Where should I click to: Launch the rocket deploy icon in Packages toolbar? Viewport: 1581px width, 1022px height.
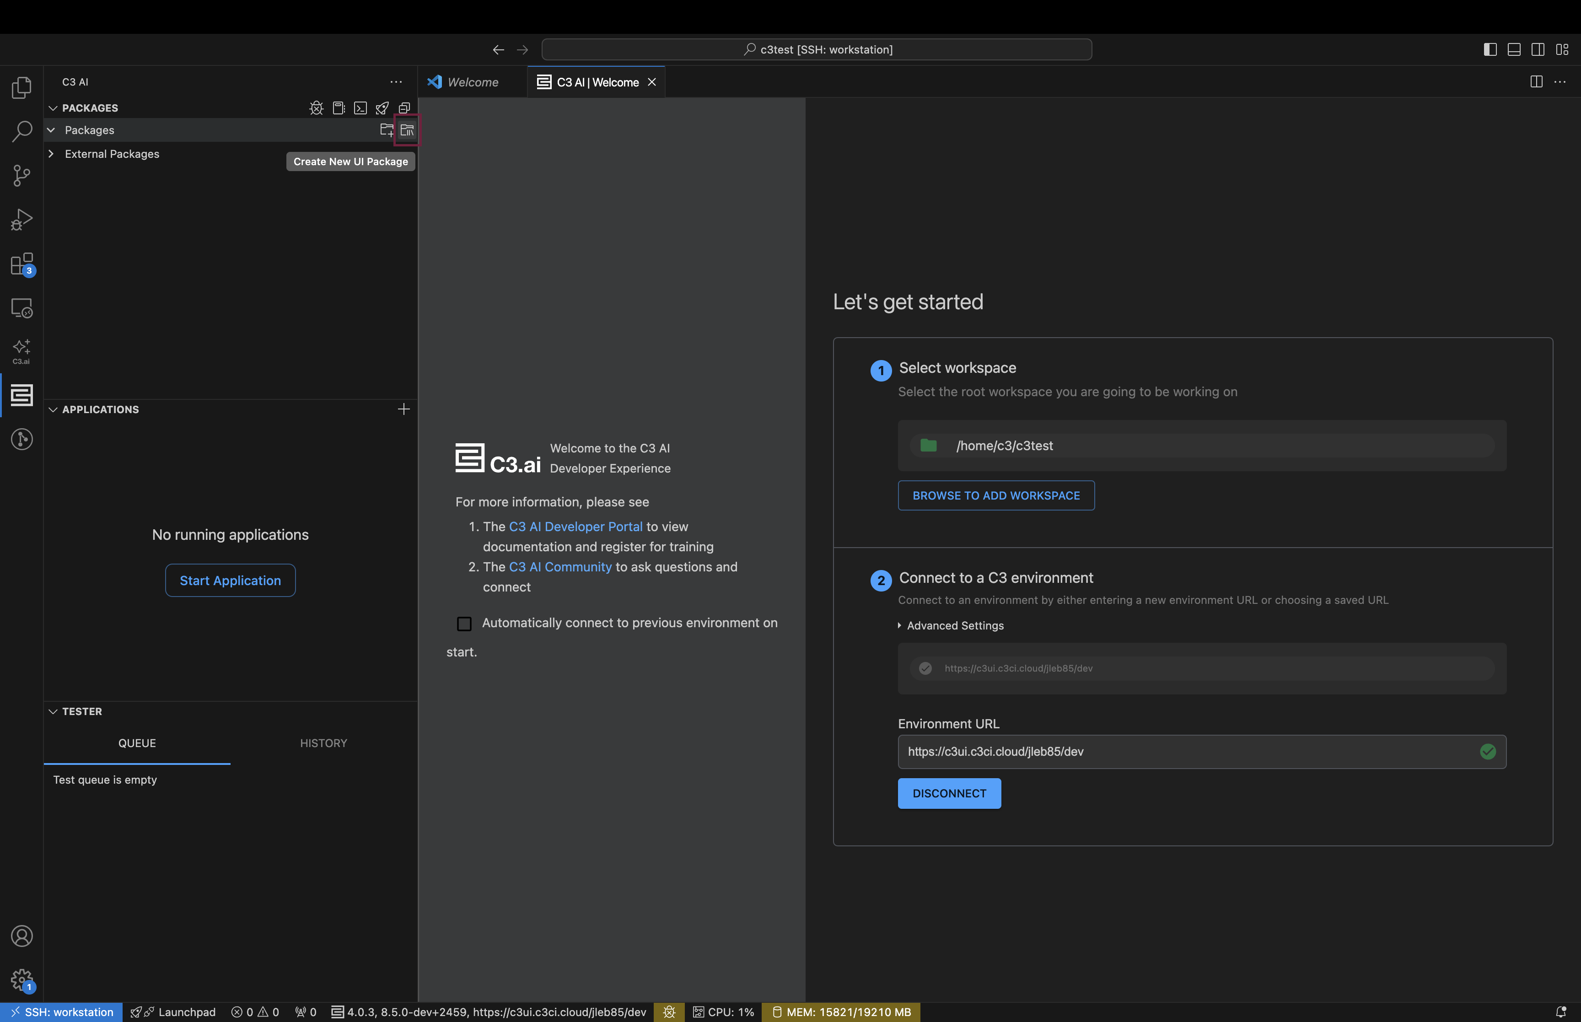point(382,108)
